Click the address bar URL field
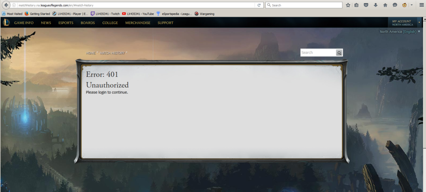Screen dimensions: 426x192 (x=136, y=5)
